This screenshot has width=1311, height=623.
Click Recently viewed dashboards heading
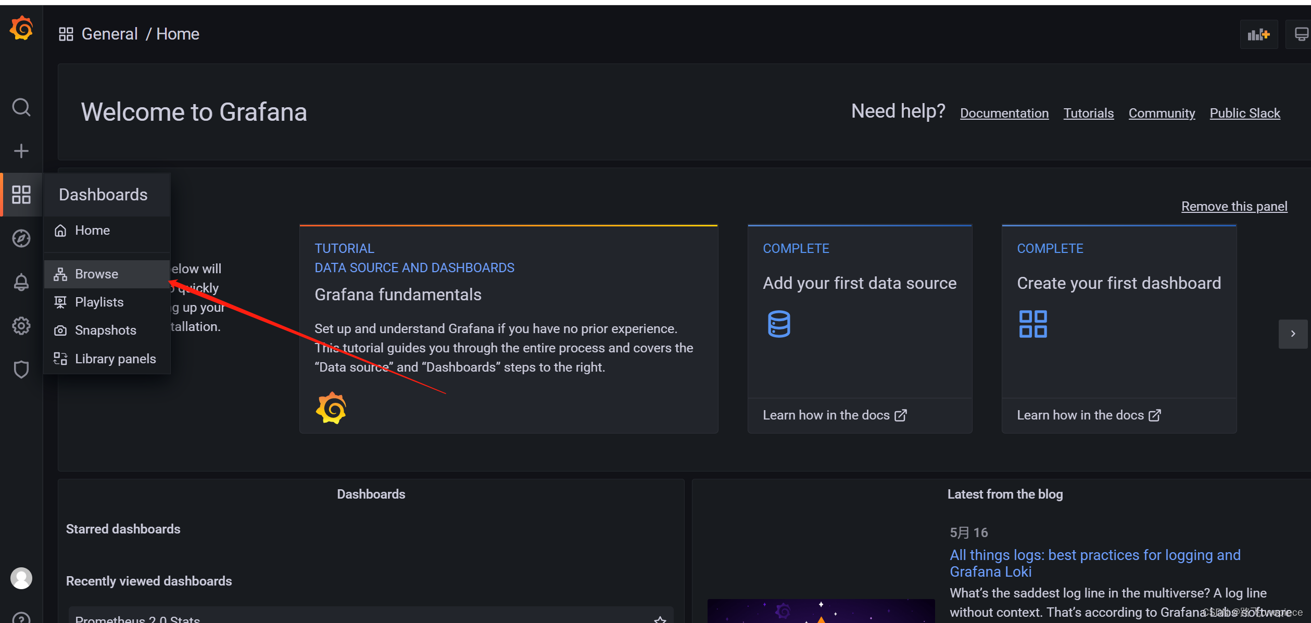149,581
